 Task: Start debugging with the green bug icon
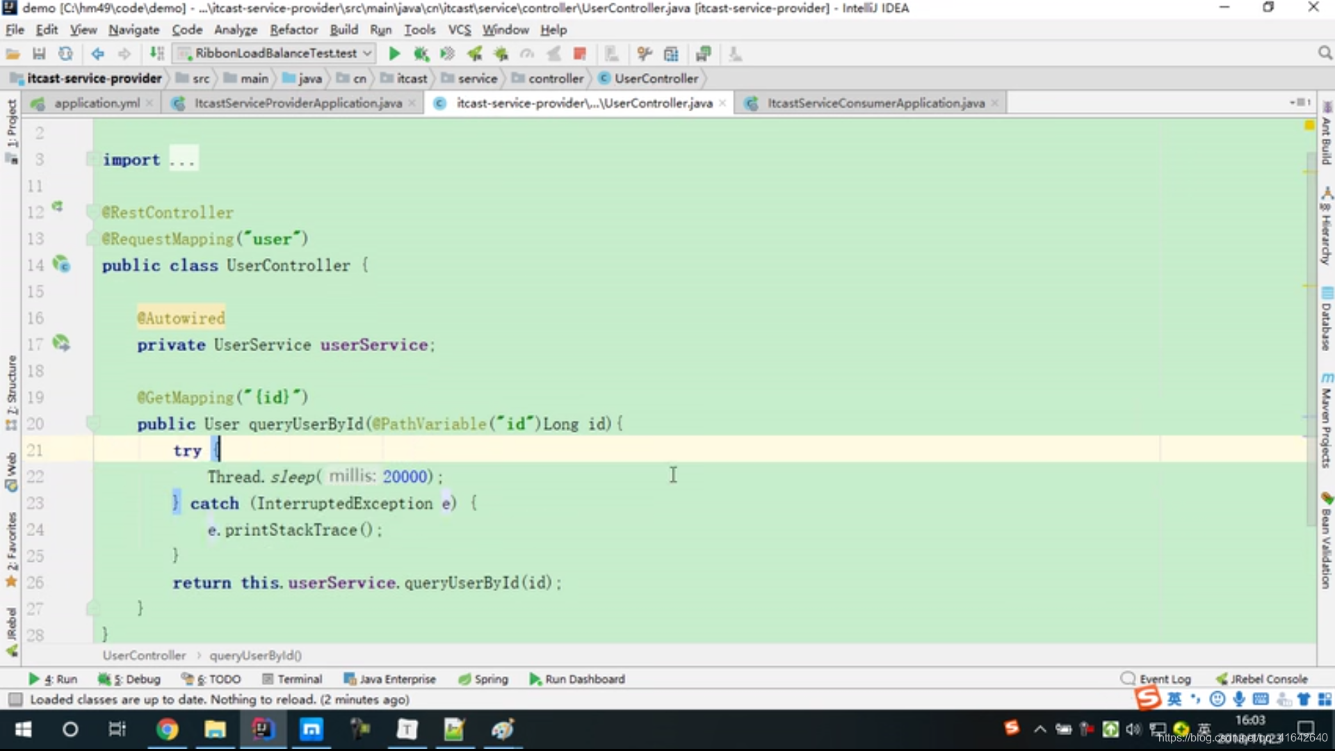pos(421,54)
